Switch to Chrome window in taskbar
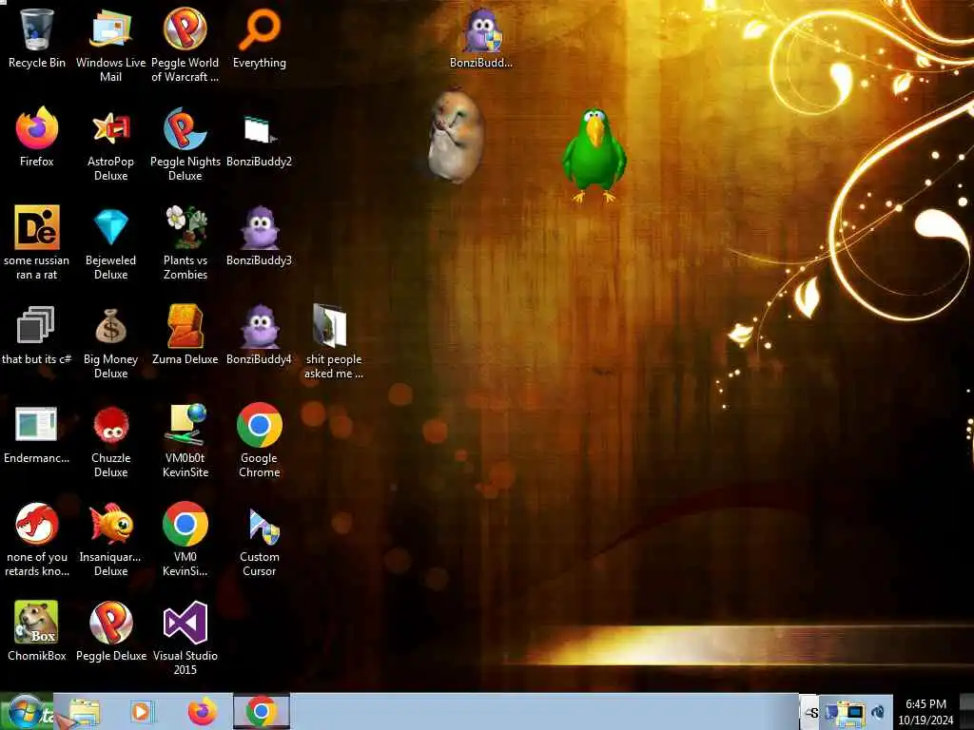Screen dimensions: 974x730 tap(262, 711)
